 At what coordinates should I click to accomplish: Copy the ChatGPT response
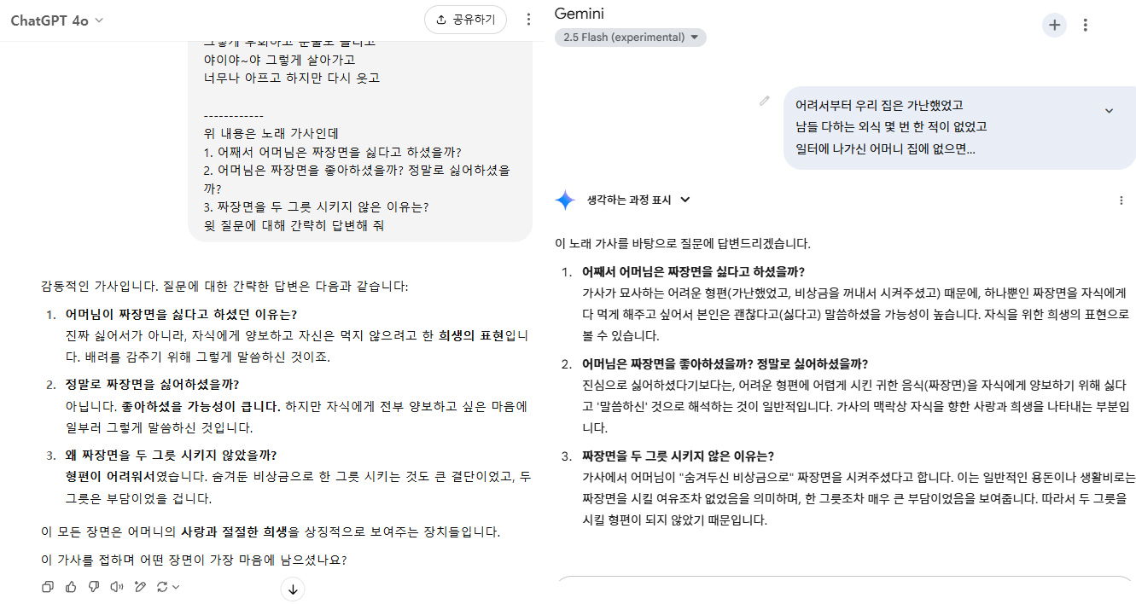(x=48, y=586)
